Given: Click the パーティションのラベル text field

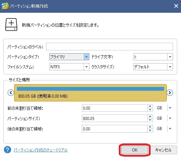Looking at the screenshot, I should click(x=109, y=47).
